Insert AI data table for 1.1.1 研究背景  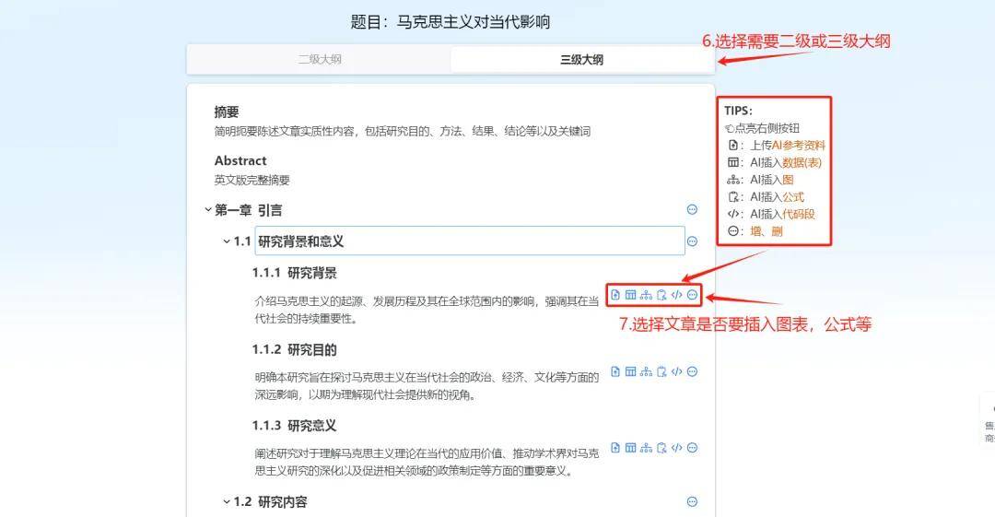click(630, 295)
